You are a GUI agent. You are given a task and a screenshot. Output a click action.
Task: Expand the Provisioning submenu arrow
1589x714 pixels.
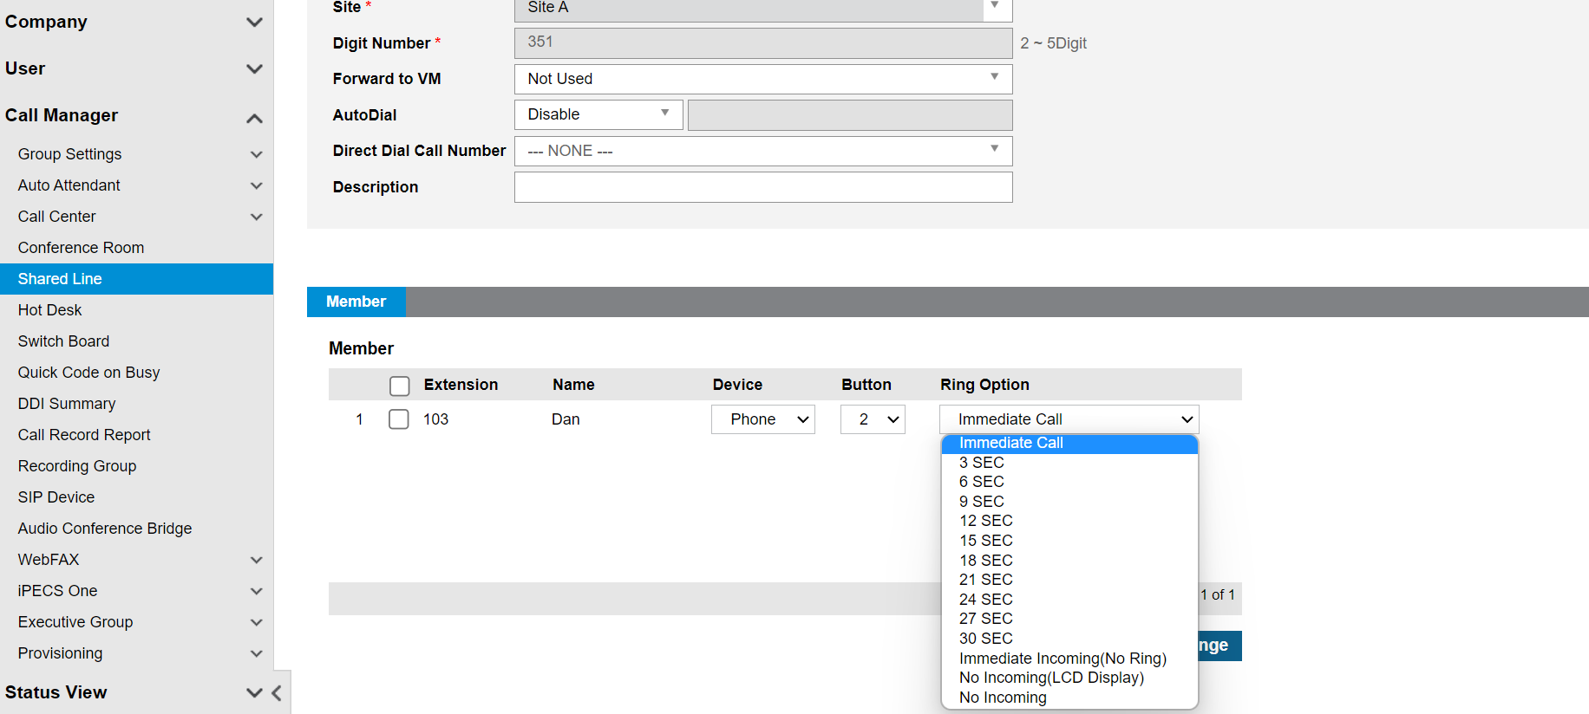point(256,653)
